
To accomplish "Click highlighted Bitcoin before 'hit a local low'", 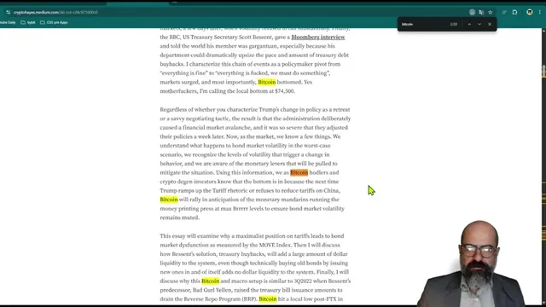I will coord(268,299).
